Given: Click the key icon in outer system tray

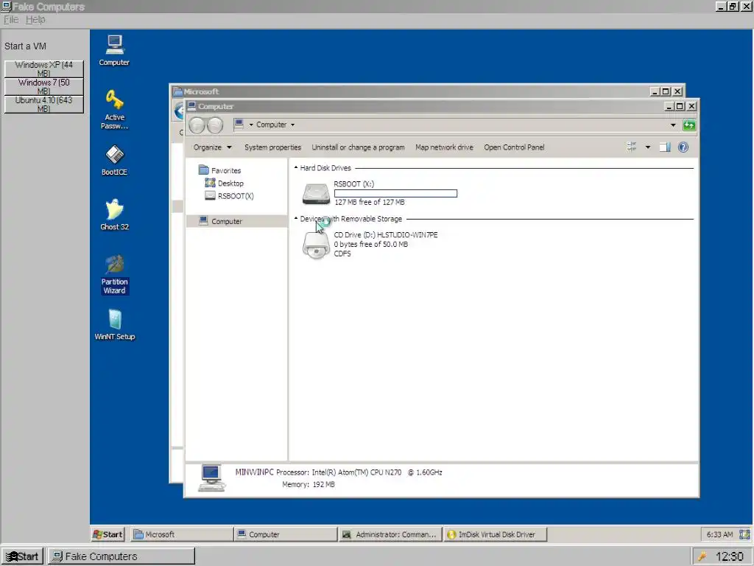Looking at the screenshot, I should pos(702,556).
